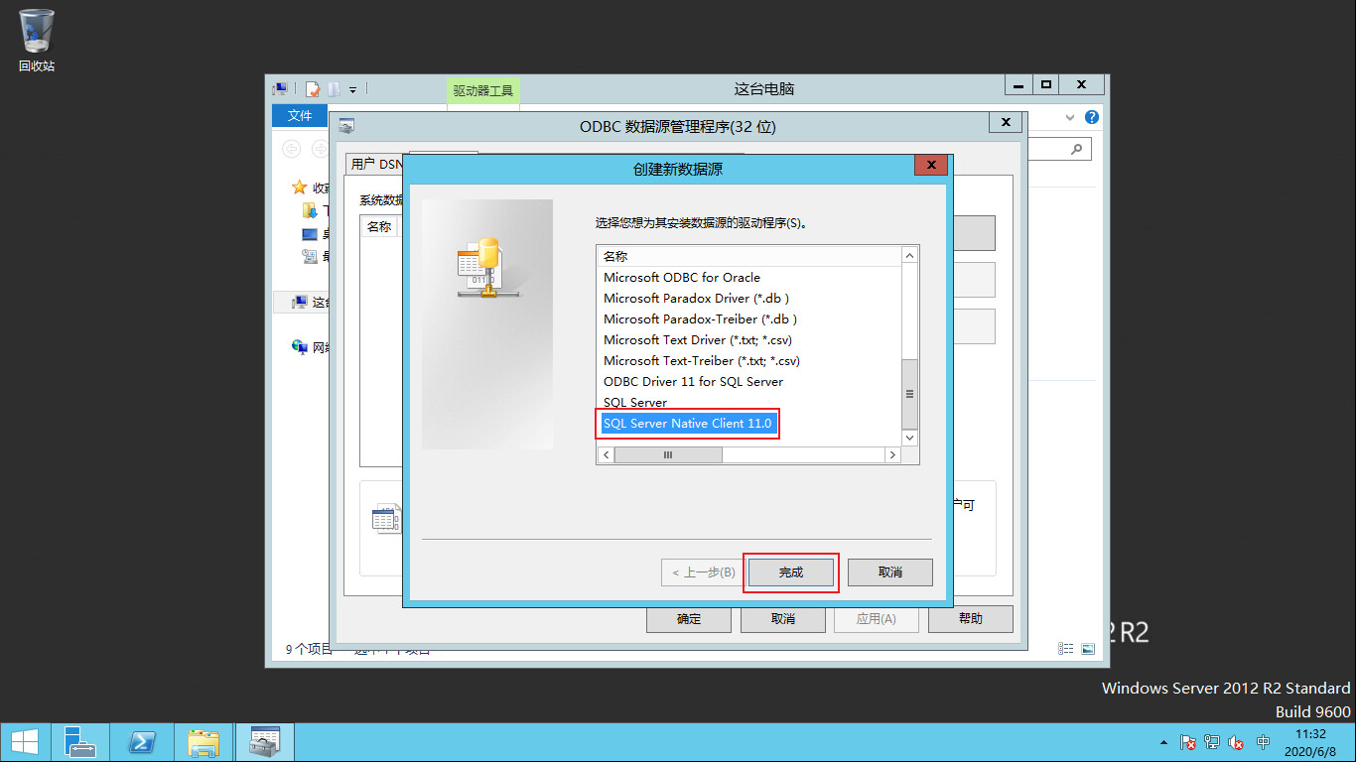1356x762 pixels.
Task: Open the Chinese input method indicator in system tray
Action: [x=1263, y=741]
